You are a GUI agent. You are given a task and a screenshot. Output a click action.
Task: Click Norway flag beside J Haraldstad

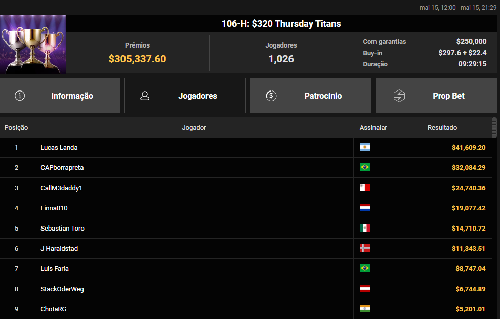pos(364,248)
